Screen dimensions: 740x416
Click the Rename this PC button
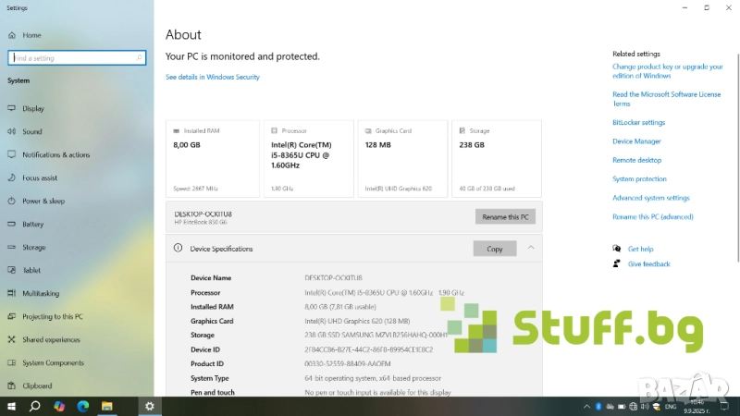505,216
